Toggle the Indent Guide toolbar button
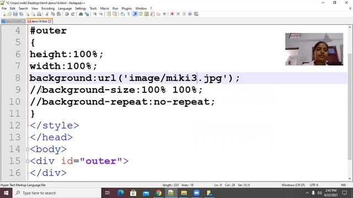The width and height of the screenshot is (353, 198). (135, 14)
